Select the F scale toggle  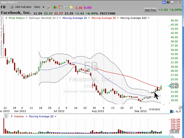click(x=180, y=112)
